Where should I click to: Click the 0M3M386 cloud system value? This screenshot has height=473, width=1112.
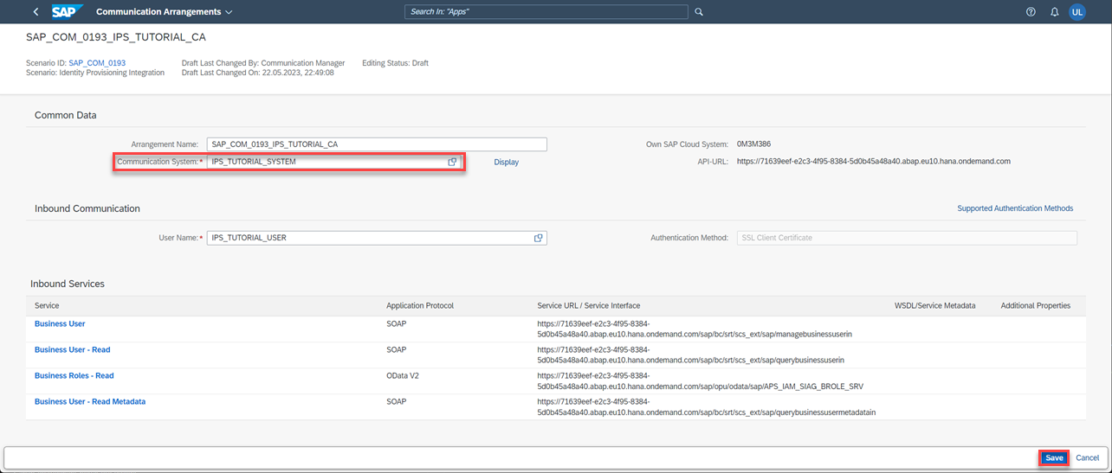pos(755,144)
